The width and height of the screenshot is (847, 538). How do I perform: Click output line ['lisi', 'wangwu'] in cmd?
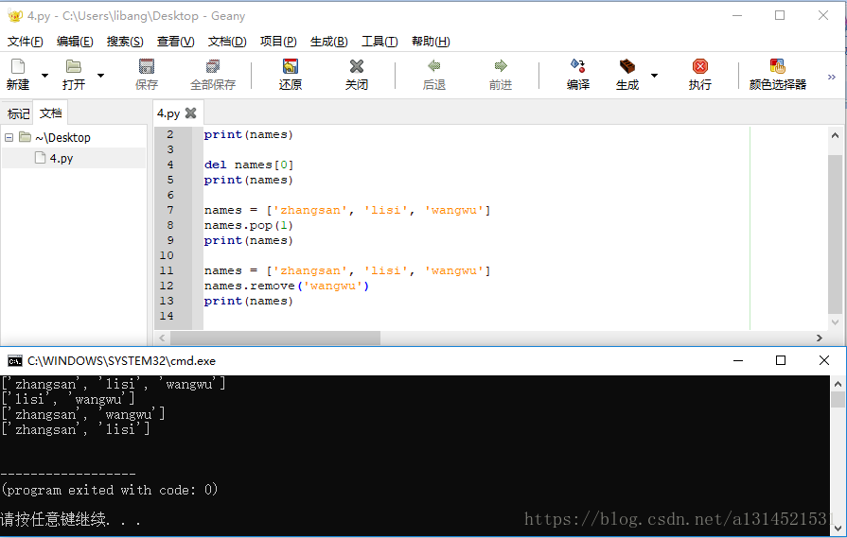tap(68, 399)
